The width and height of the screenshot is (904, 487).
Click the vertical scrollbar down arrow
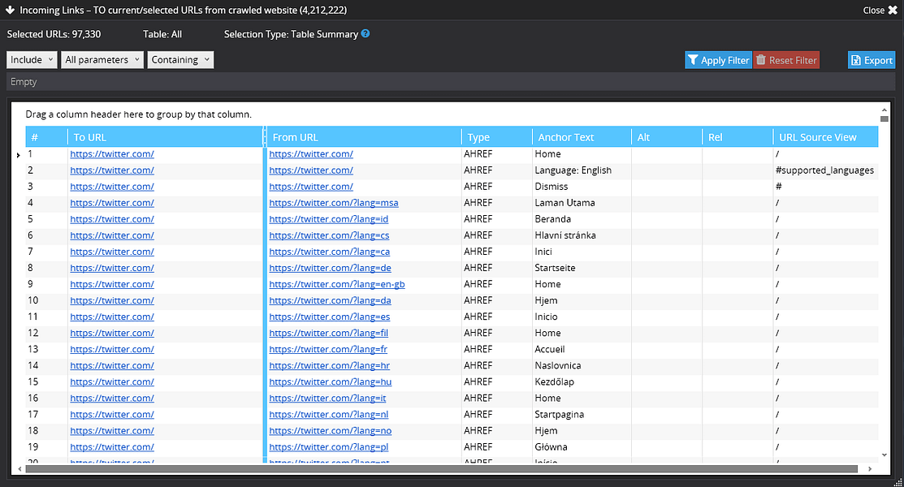(x=885, y=455)
